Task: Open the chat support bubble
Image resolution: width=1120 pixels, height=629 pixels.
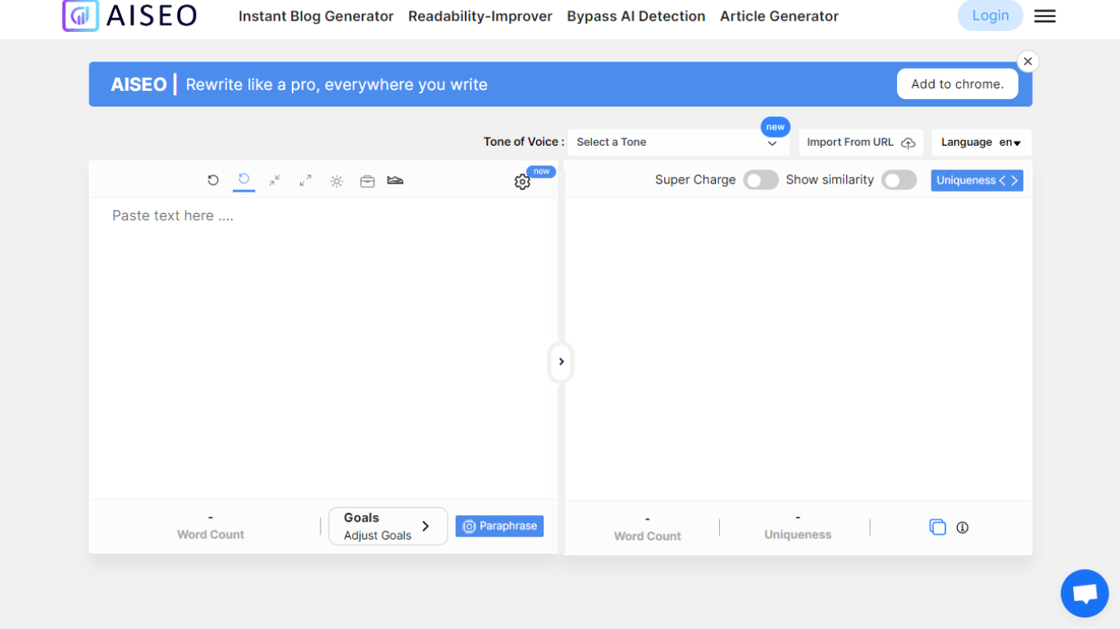Action: (1085, 593)
